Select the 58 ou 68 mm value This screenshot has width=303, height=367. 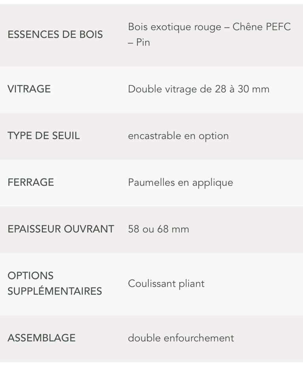[x=159, y=229]
